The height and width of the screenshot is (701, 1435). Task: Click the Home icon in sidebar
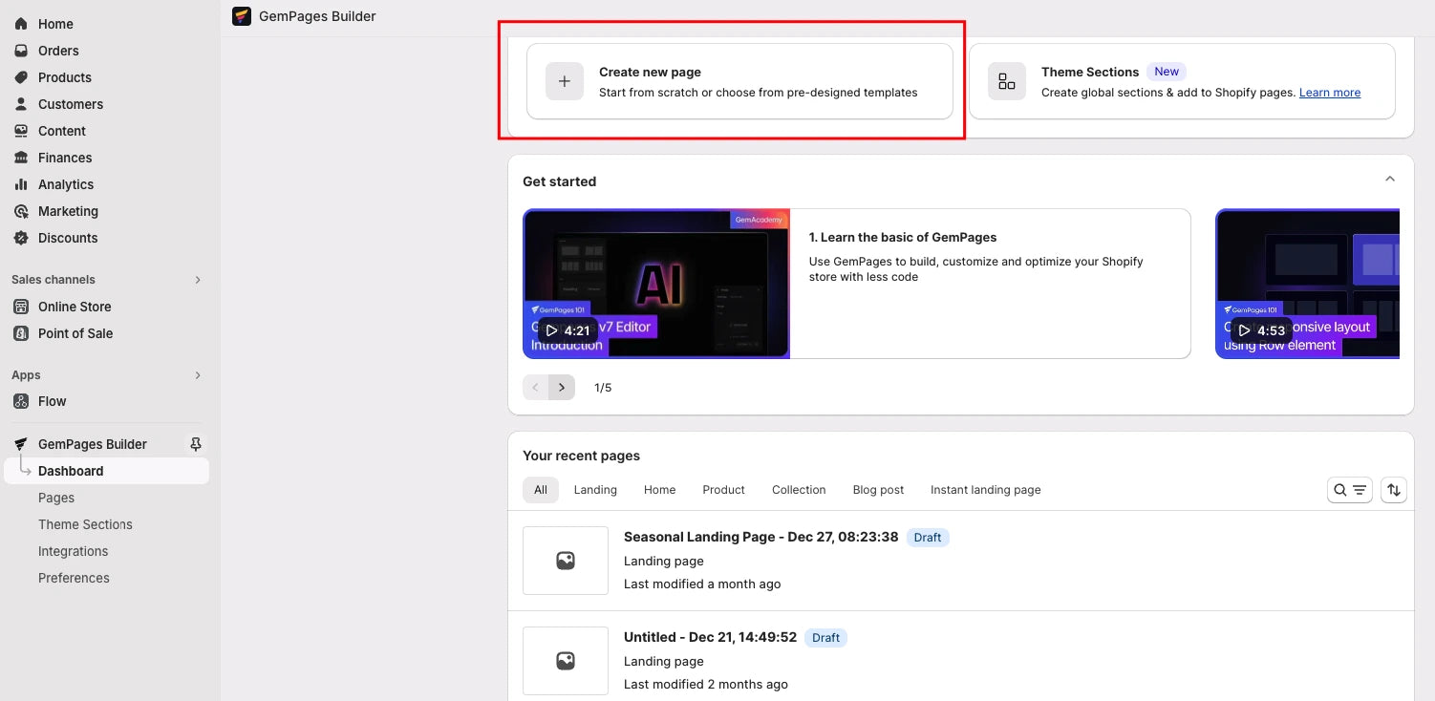point(21,24)
